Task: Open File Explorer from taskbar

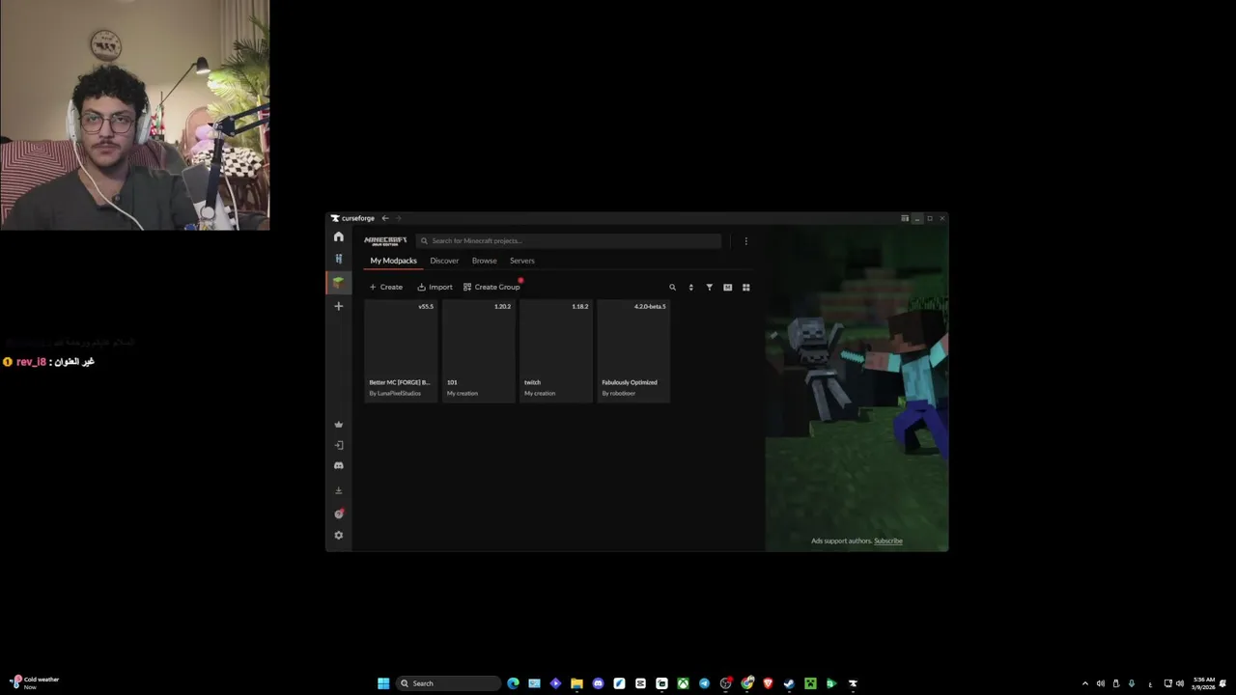Action: pyautogui.click(x=576, y=683)
